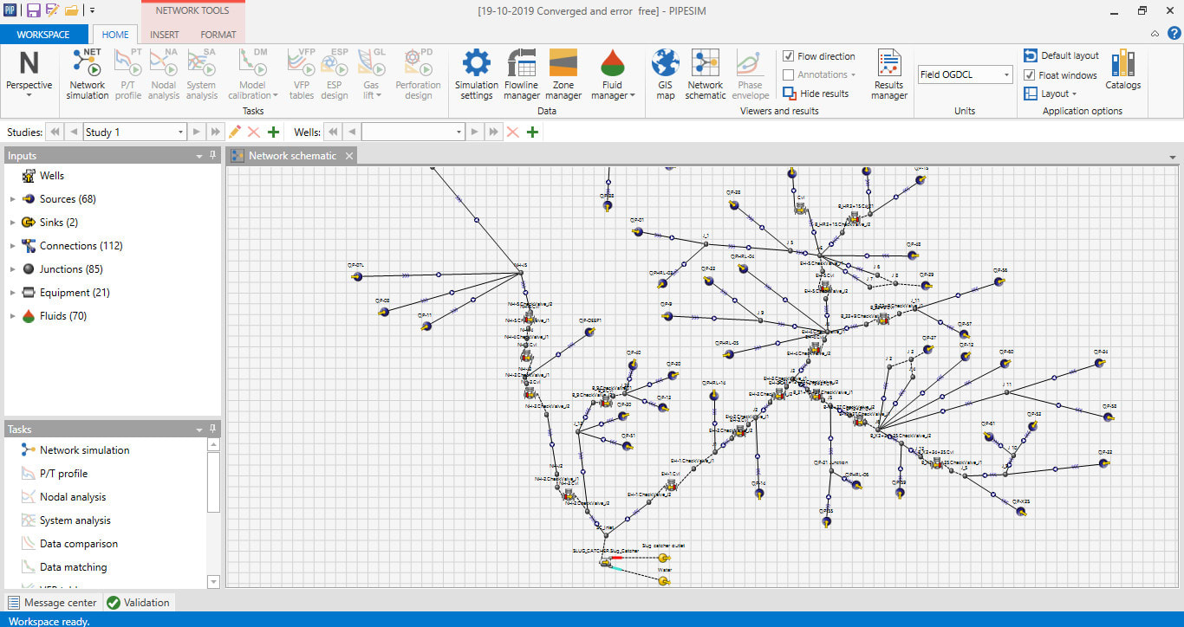This screenshot has height=627, width=1184.
Task: Open Simulation settings
Action: point(477,74)
